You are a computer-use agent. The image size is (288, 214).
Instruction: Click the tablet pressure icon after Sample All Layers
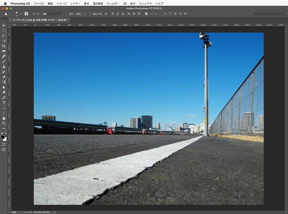[106, 14]
